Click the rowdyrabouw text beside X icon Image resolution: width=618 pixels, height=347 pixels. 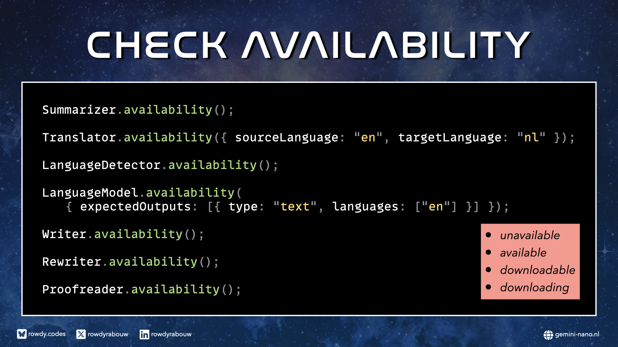pos(108,334)
